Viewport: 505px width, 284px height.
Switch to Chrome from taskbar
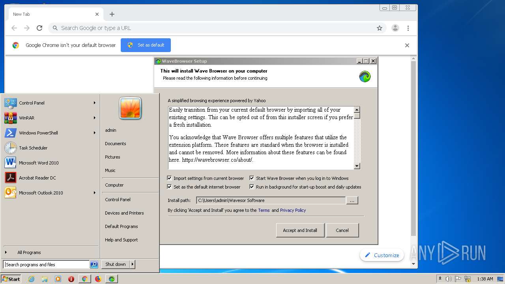click(x=84, y=279)
